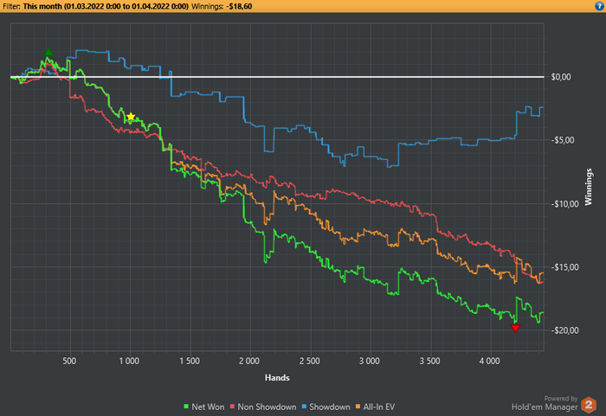Click the Winnings -$18,60 total
This screenshot has height=416, width=606.
[x=222, y=7]
